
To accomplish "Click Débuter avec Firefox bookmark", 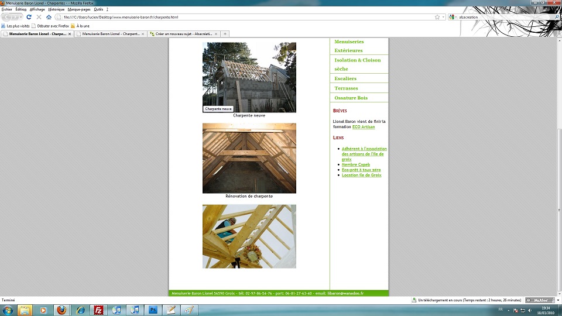I will [50, 26].
